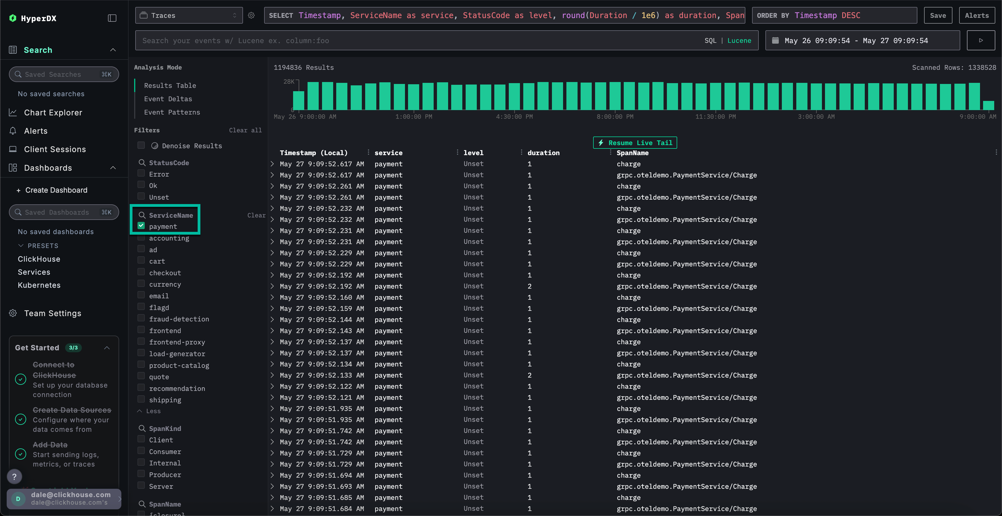Viewport: 1002px width, 516px height.
Task: Click the first bar in the histogram
Action: pyautogui.click(x=298, y=100)
